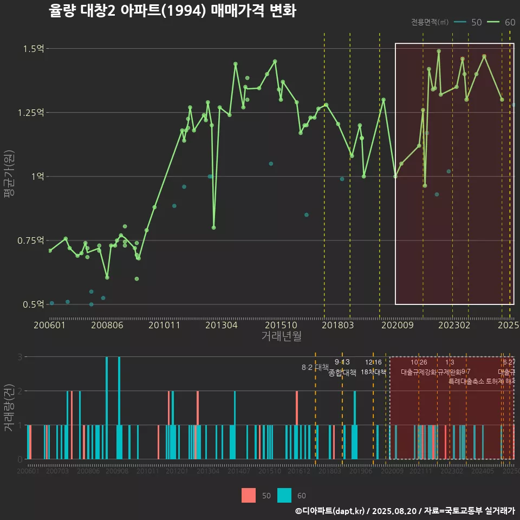Click the 8·2 대책 annotation
Screen dimensions: 520x520
315,367
